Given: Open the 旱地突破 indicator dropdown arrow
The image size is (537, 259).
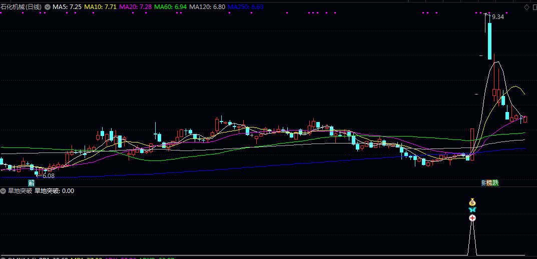Looking at the screenshot, I should pyautogui.click(x=4, y=190).
